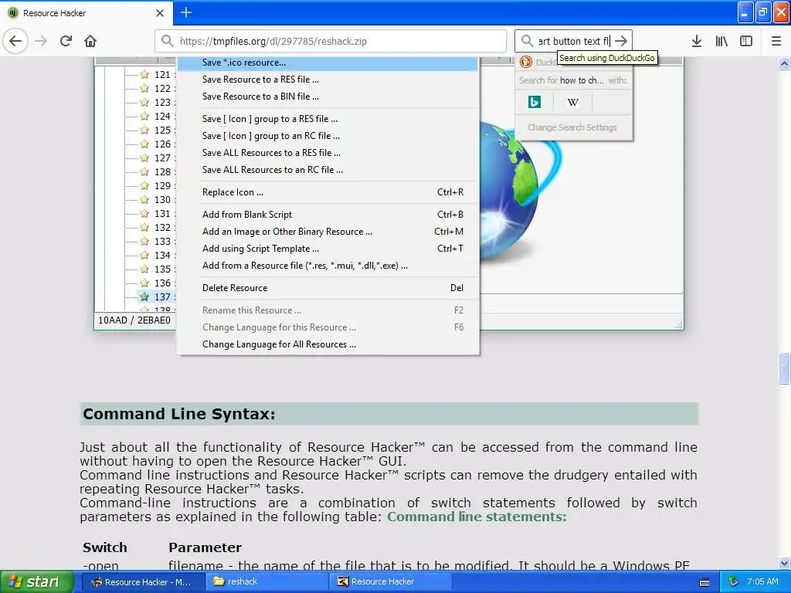791x593 pixels.
Task: Open the Windows Start button
Action: tap(36, 581)
